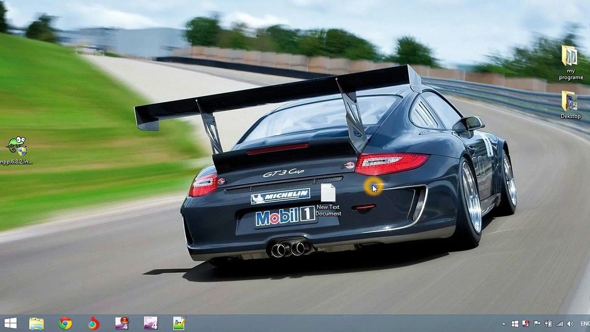The height and width of the screenshot is (332, 590).
Task: Open the Camtasia Studio taskbar icon
Action: [x=151, y=323]
